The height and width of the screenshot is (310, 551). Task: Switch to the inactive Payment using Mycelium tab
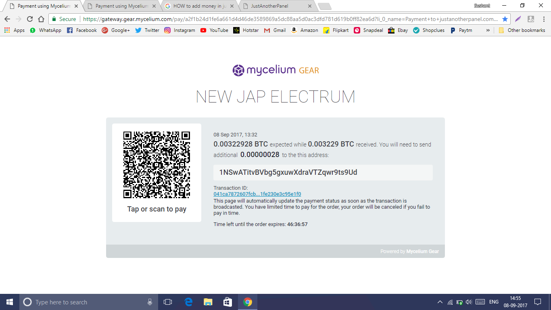click(x=122, y=6)
